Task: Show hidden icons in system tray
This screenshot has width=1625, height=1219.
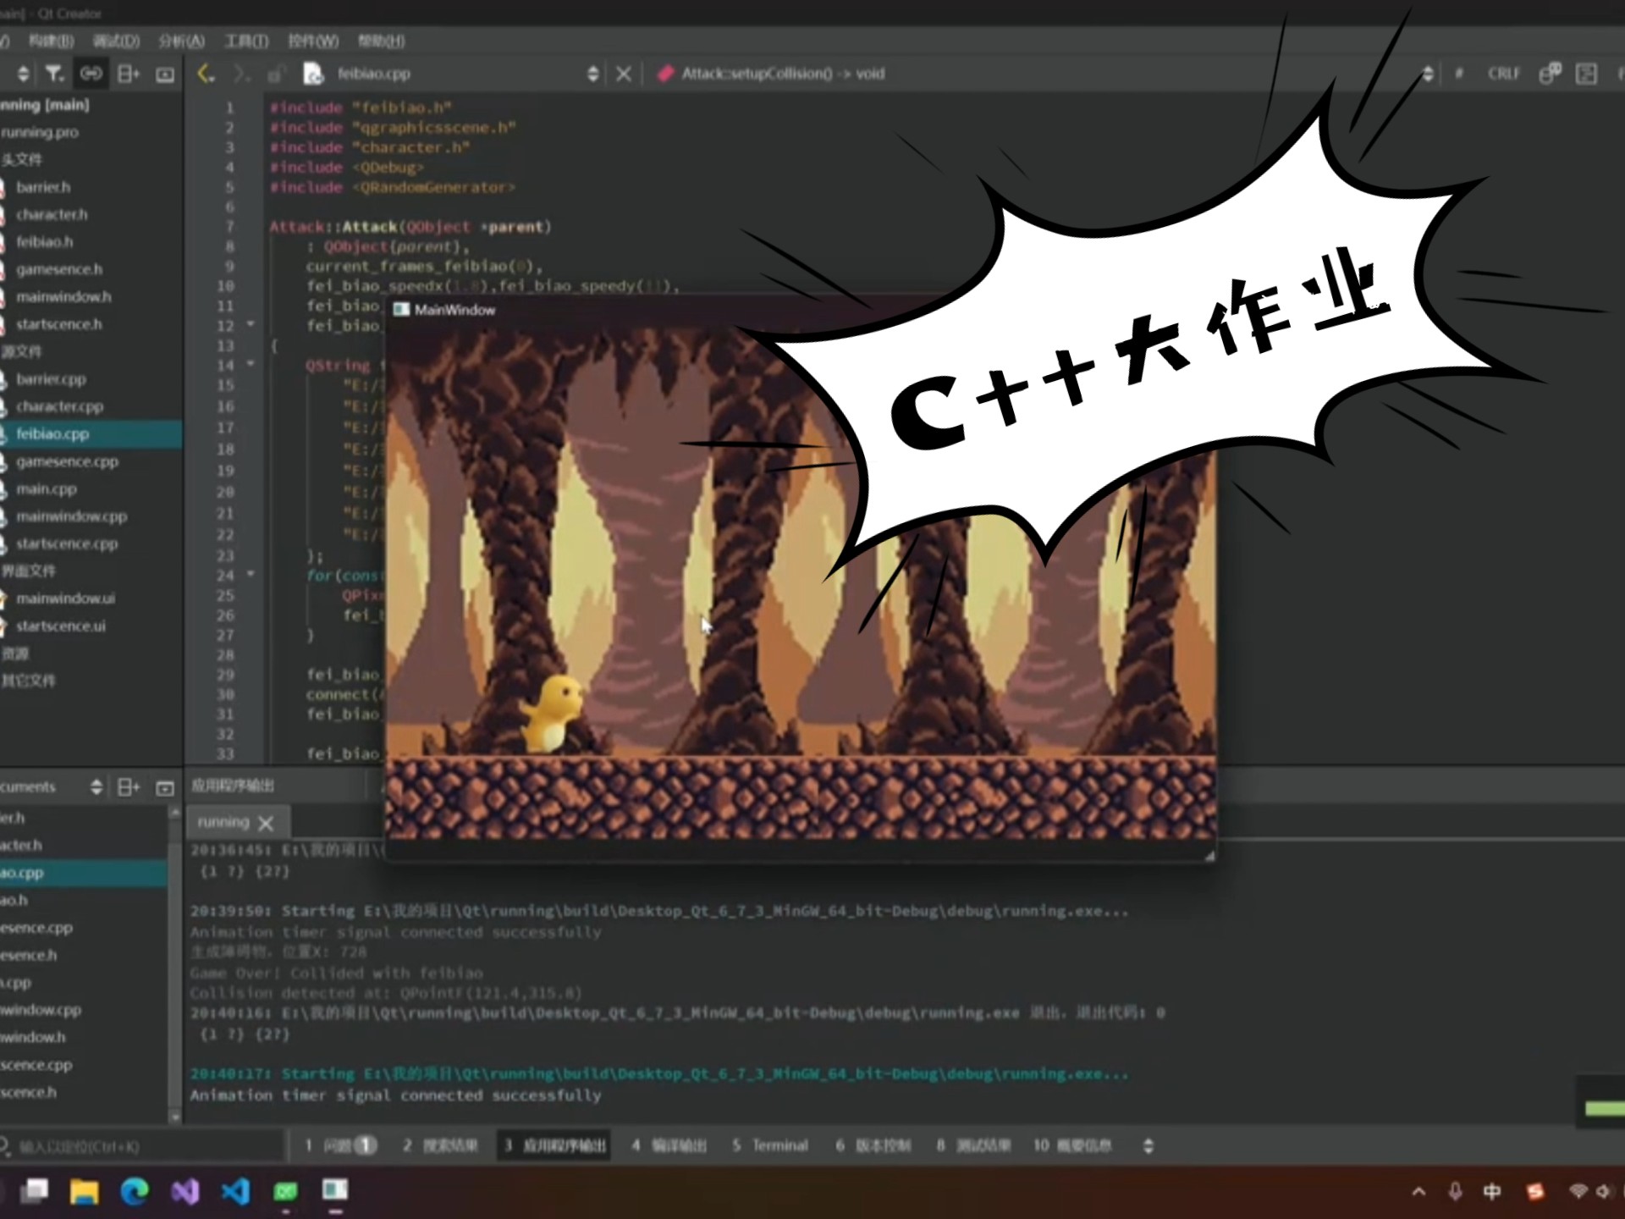Action: pyautogui.click(x=1419, y=1192)
